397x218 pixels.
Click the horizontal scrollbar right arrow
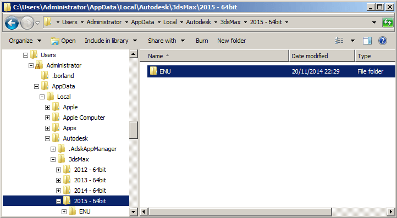click(x=392, y=211)
